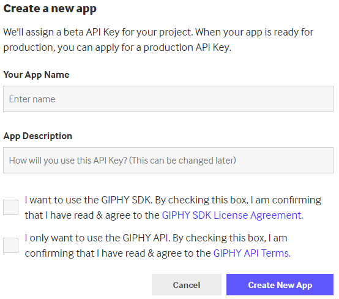The height and width of the screenshot is (299, 339).
Task: Click the Cancel button
Action: [187, 285]
